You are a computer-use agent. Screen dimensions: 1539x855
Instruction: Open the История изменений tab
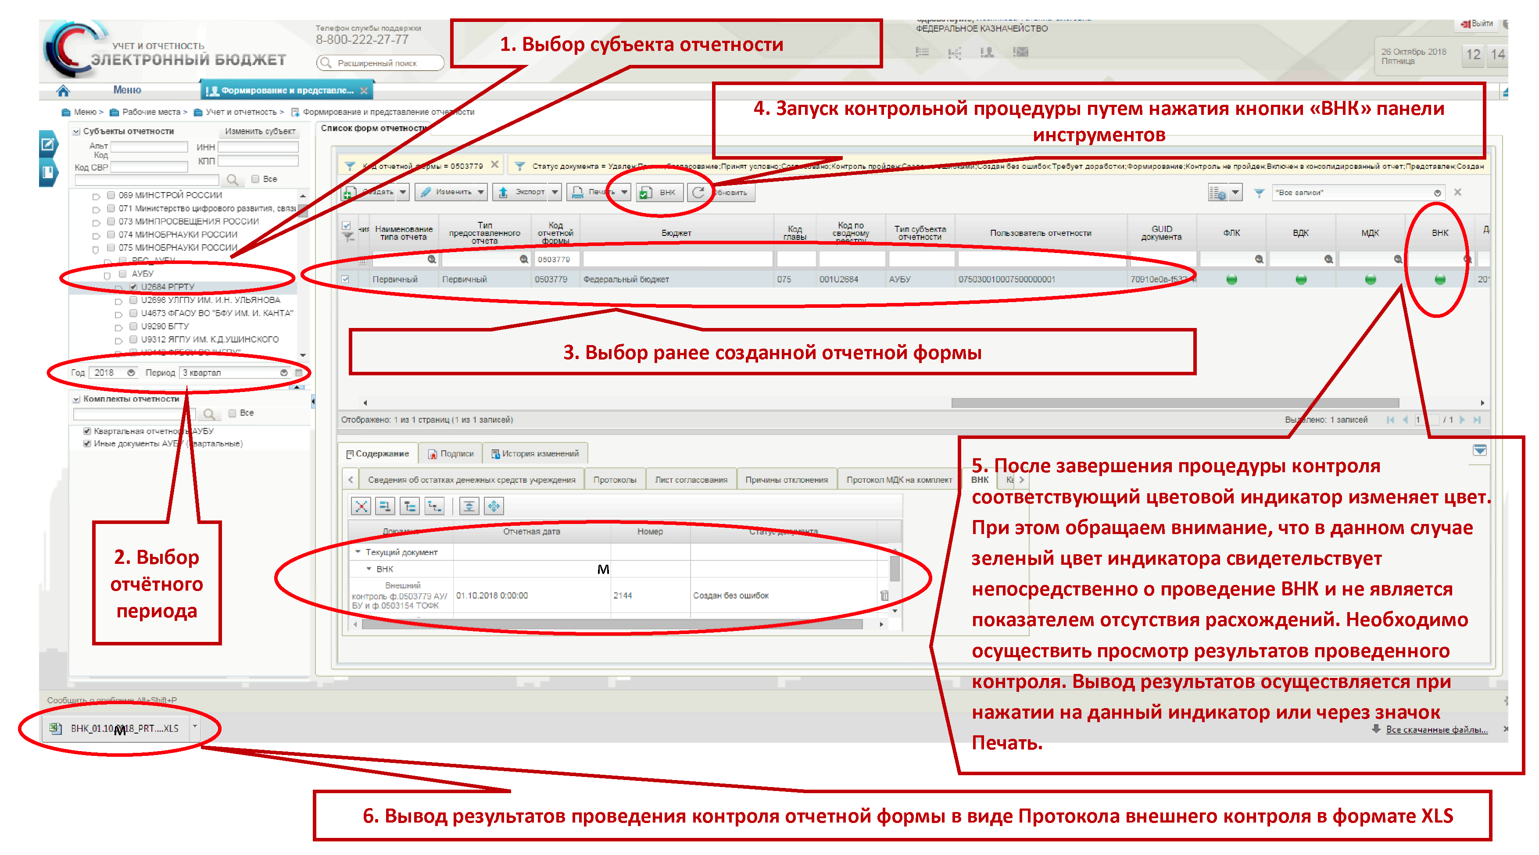pyautogui.click(x=535, y=454)
